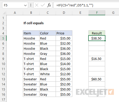Click Sweater in row 14

click(31, 84)
